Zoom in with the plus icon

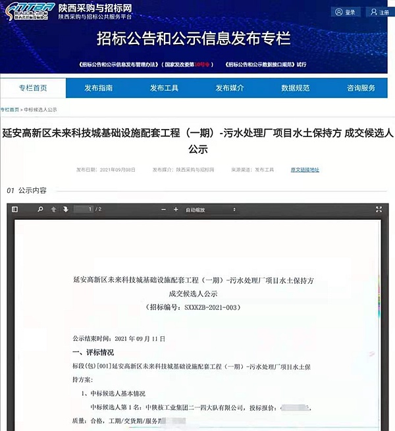tap(175, 209)
